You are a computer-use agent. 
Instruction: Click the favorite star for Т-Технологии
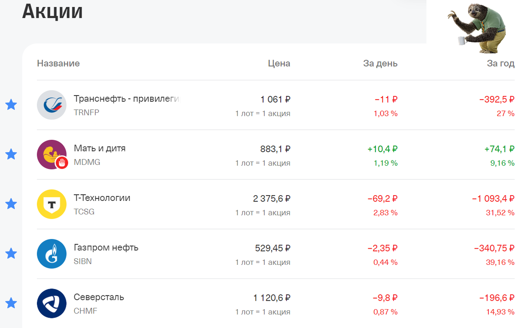point(11,204)
